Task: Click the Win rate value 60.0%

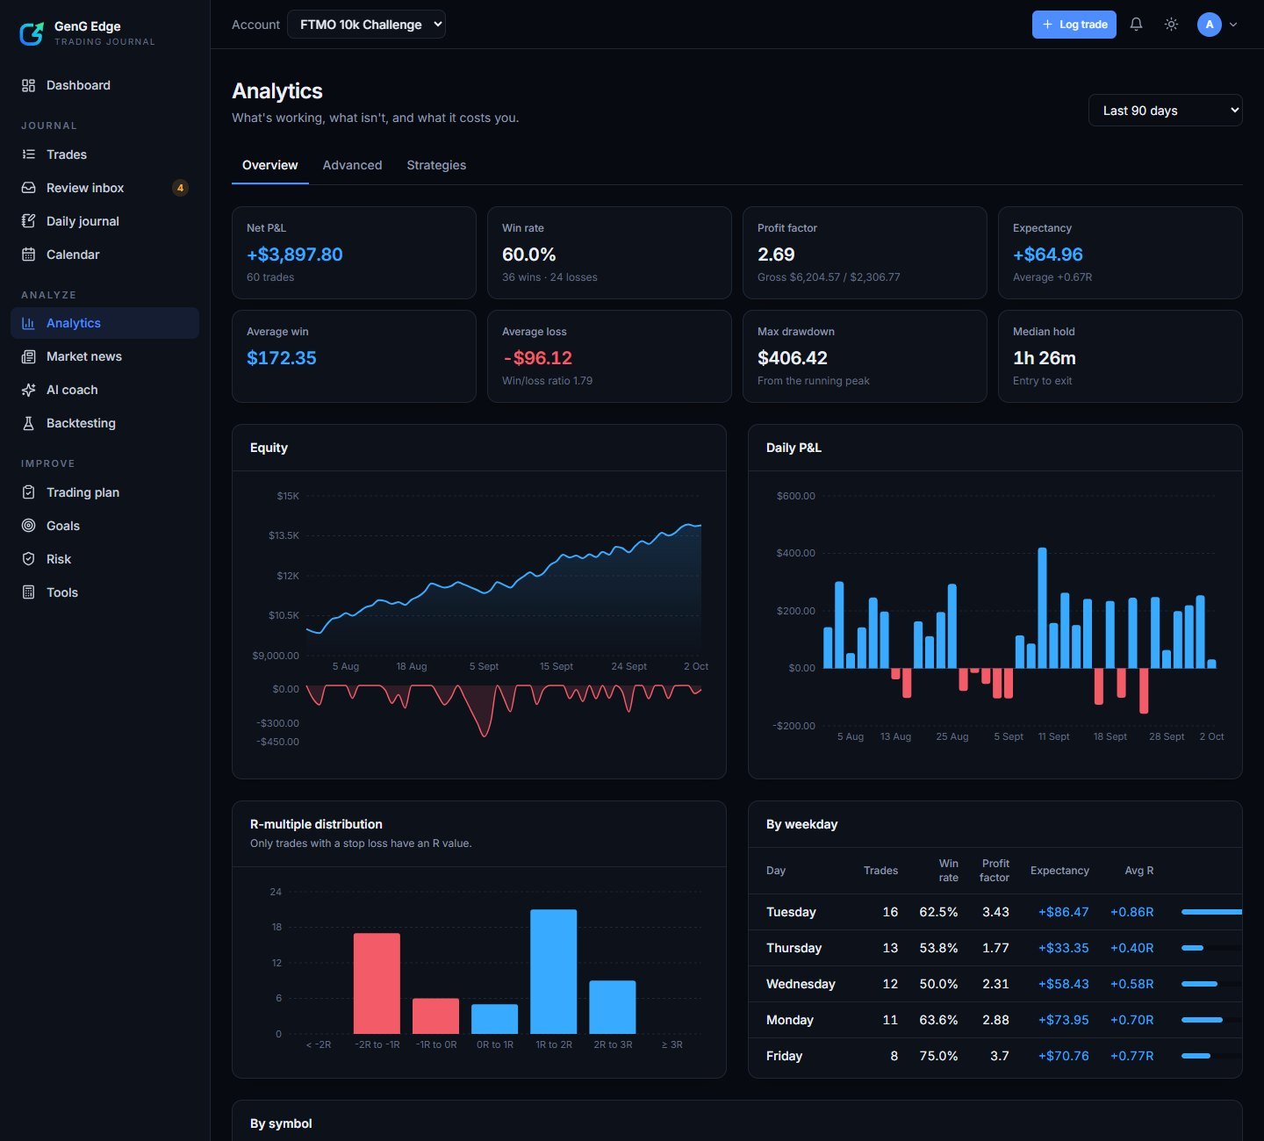Action: (528, 255)
